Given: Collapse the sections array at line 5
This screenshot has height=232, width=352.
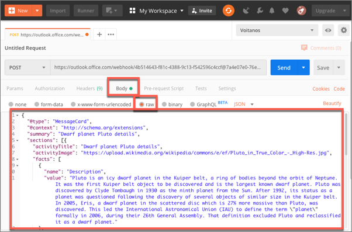Looking at the screenshot, I should pyautogui.click(x=18, y=140).
